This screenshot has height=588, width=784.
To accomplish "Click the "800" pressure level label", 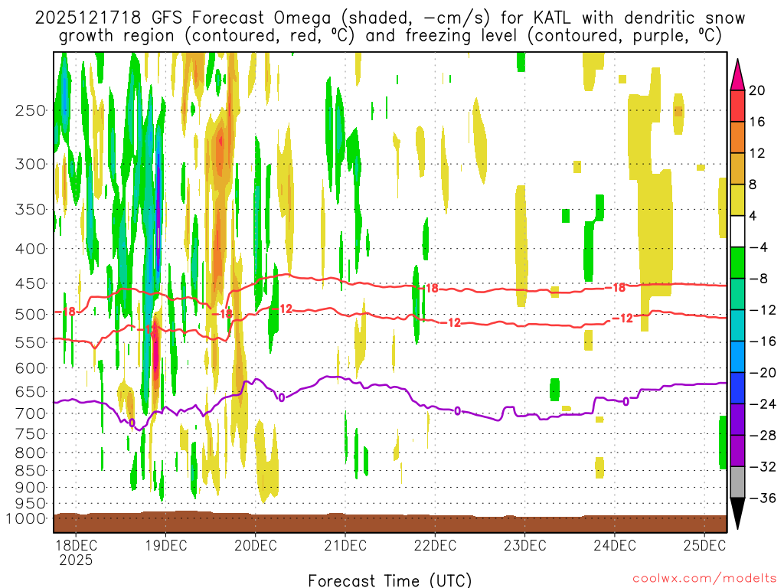I will tap(31, 453).
